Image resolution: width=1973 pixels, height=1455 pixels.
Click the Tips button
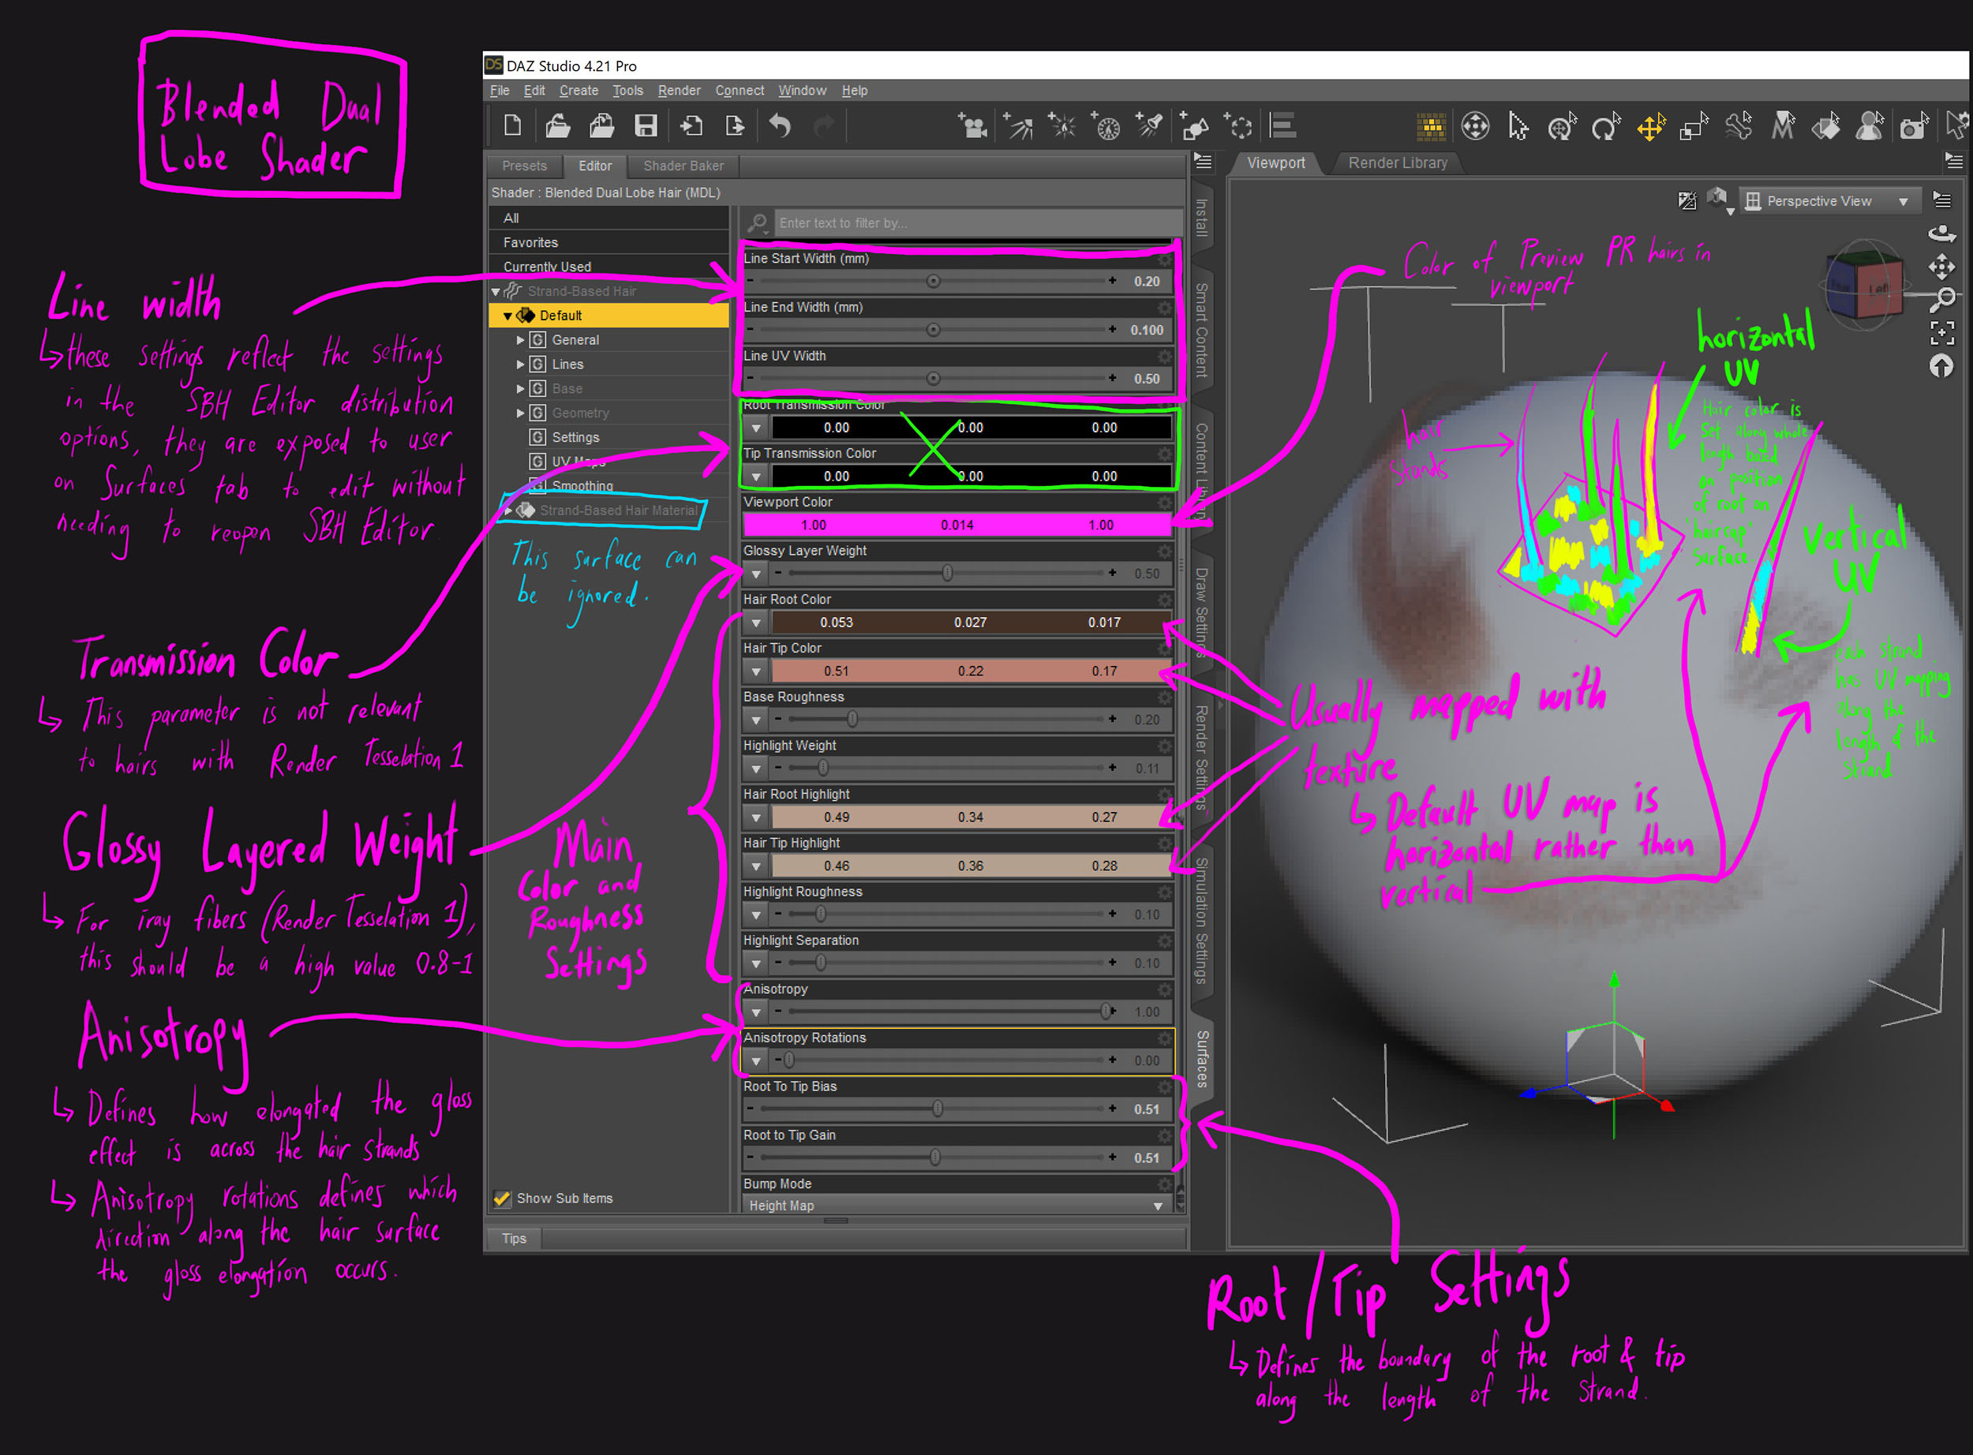(514, 1238)
